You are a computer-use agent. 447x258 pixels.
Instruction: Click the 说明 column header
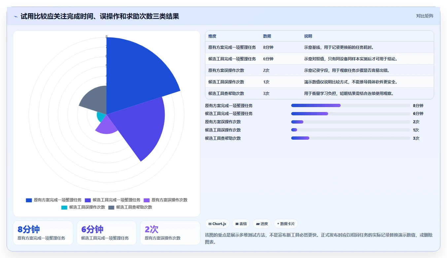tap(308, 36)
